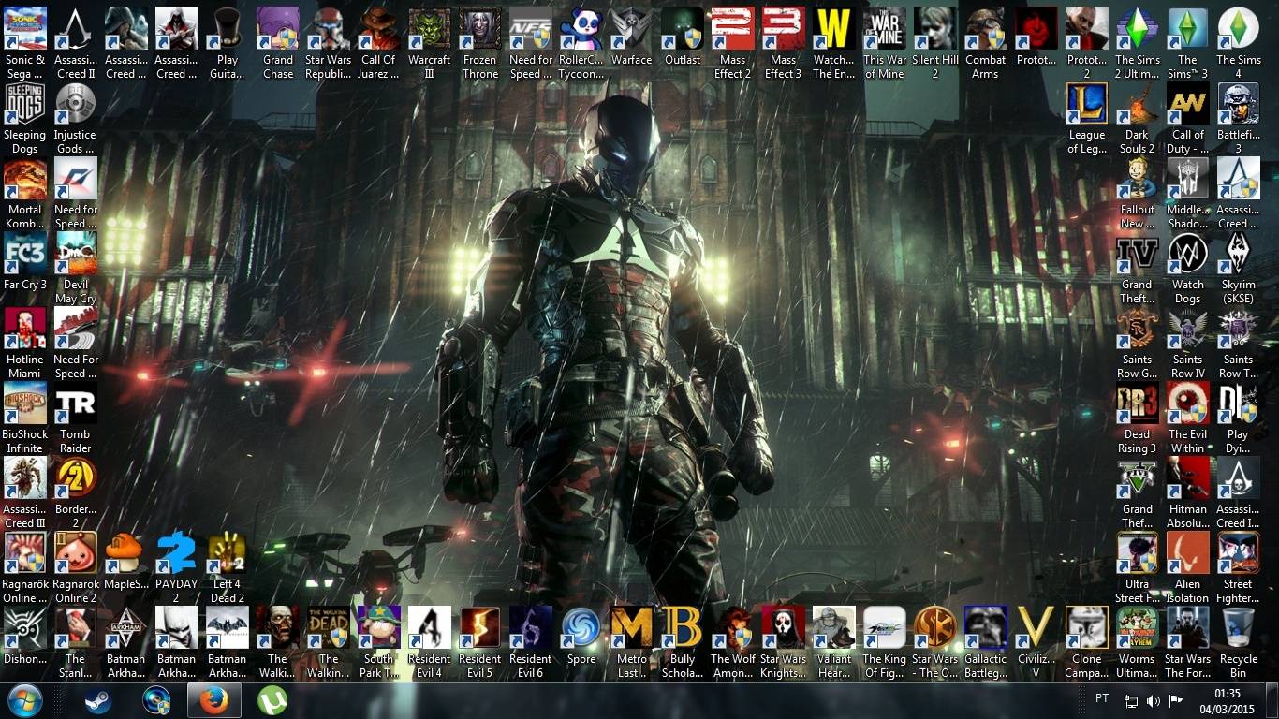Select the Warcraft III desktop icon

(x=430, y=28)
